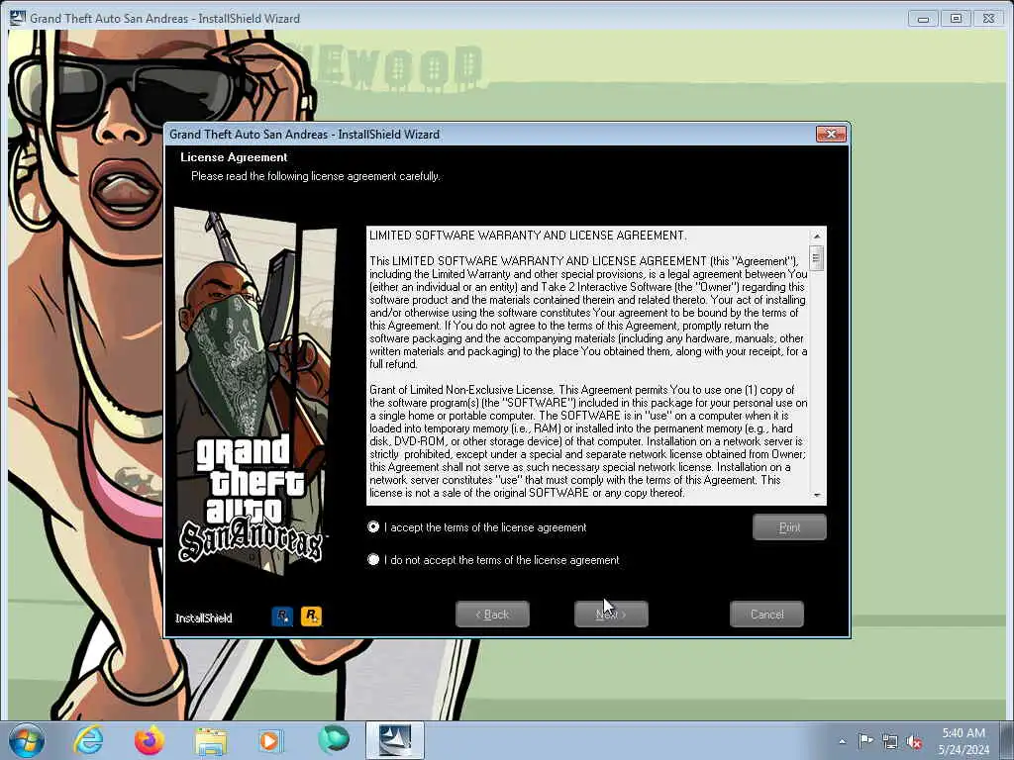Open Firefox from the taskbar
Image resolution: width=1014 pixels, height=760 pixels.
pos(149,740)
